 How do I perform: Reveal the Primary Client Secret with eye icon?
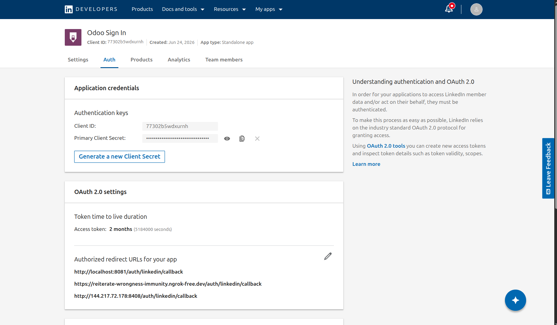click(227, 139)
